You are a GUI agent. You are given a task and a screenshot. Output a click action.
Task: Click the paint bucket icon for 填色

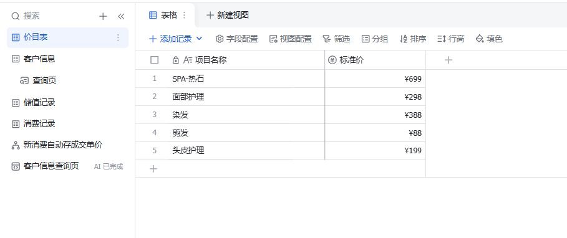[x=480, y=39]
